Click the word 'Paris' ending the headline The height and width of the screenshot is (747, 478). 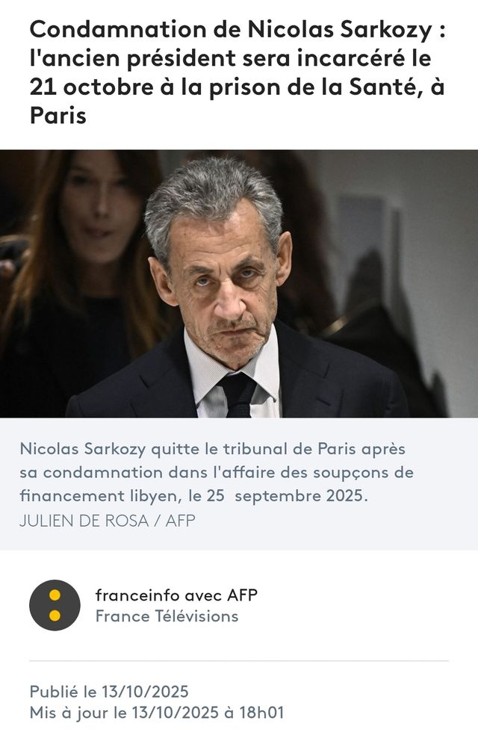[x=58, y=117]
